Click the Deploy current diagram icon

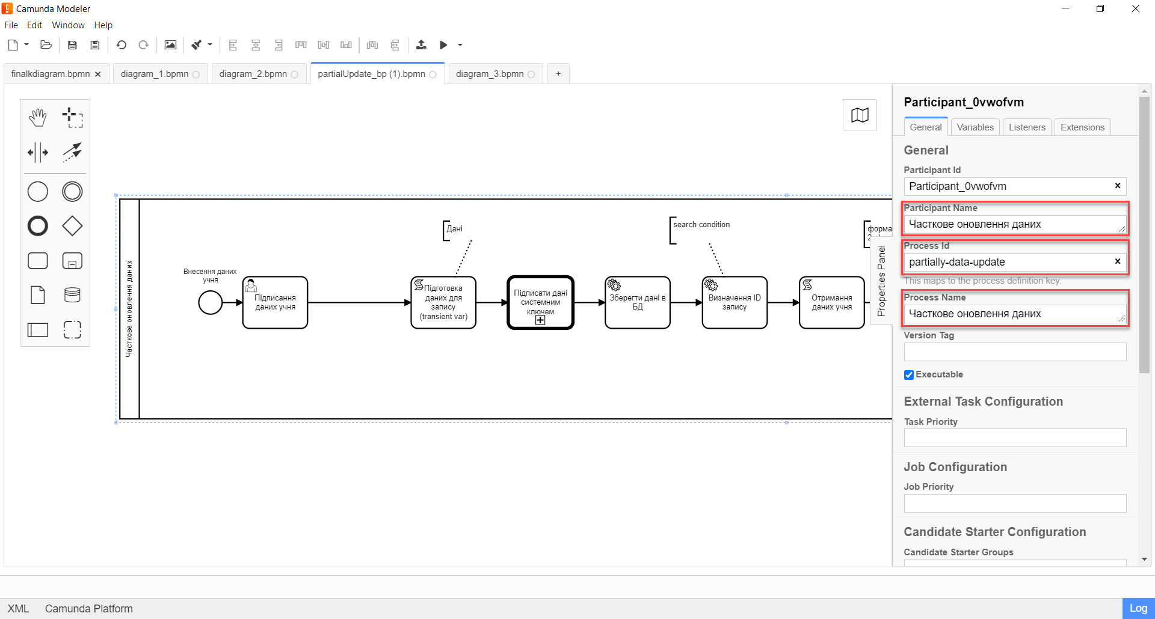click(421, 45)
